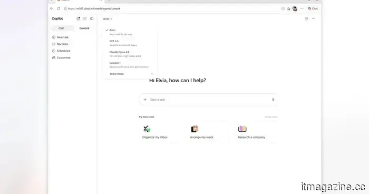369x194 pixels.
Task: Click the Scheduled clock icon
Action: 54,51
